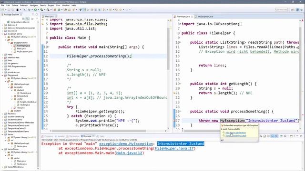Image resolution: width=305 pixels, height=171 pixels.
Task: Click the FileHelper.java:27 stack trace link
Action: coord(174,148)
